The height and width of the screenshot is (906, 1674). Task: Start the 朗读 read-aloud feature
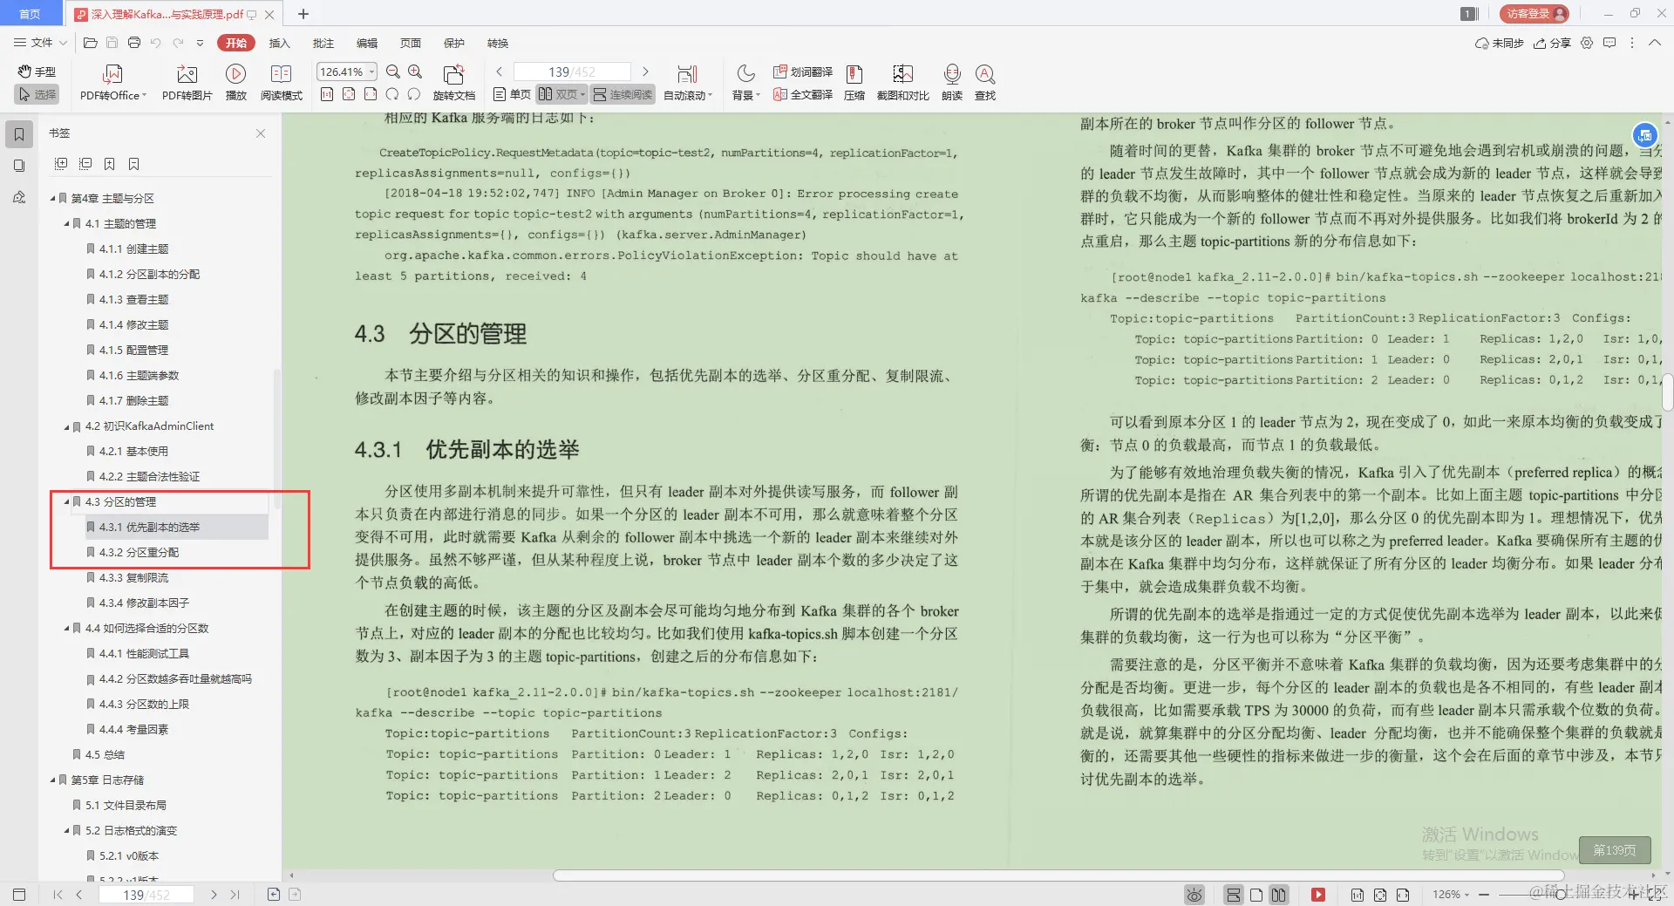click(951, 82)
